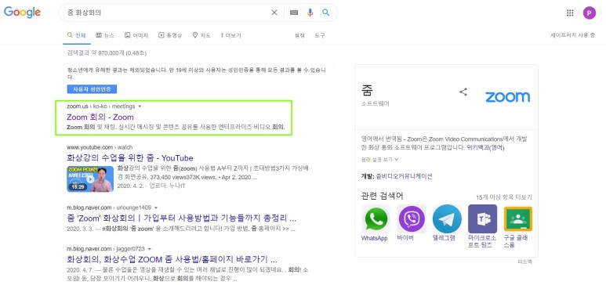Image resolution: width=606 pixels, height=285 pixels.
Task: Expand urlounge1409 result options arrow
Action: tap(156, 207)
